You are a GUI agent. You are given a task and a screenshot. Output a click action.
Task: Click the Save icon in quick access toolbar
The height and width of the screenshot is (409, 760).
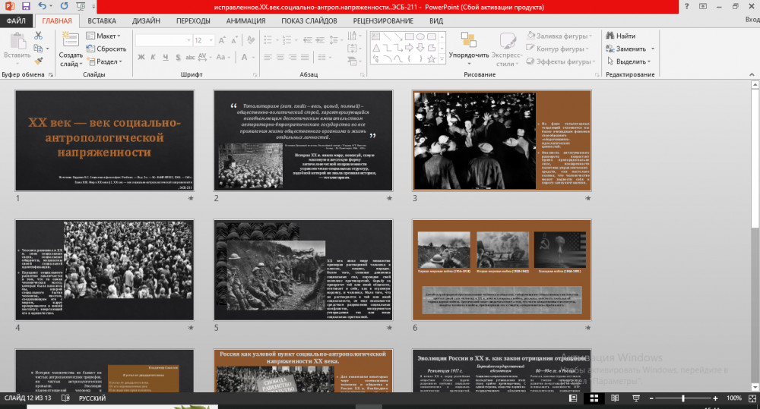point(26,6)
